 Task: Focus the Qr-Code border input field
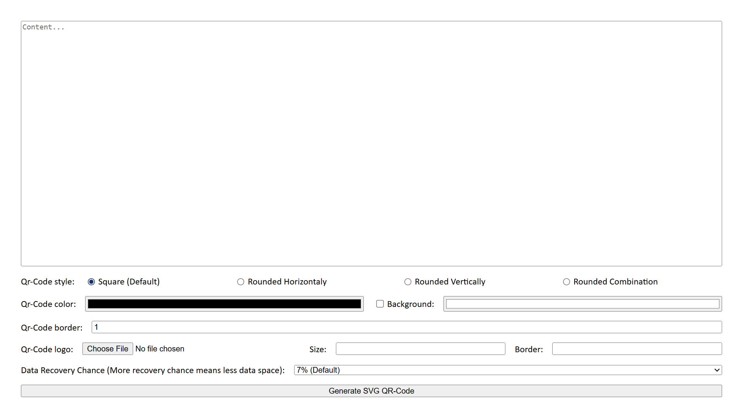pos(407,327)
